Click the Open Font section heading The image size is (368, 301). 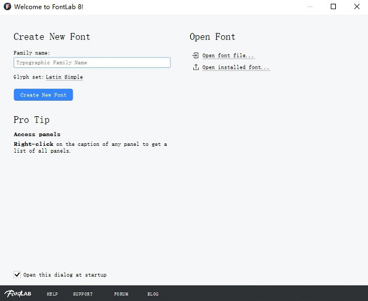212,37
